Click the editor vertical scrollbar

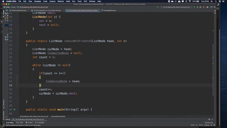pyautogui.click(x=213, y=70)
